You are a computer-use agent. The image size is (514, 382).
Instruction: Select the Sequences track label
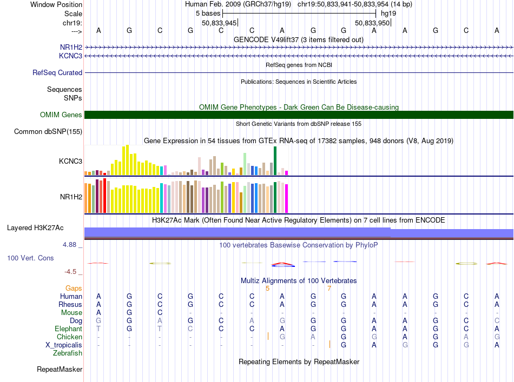tap(64, 89)
